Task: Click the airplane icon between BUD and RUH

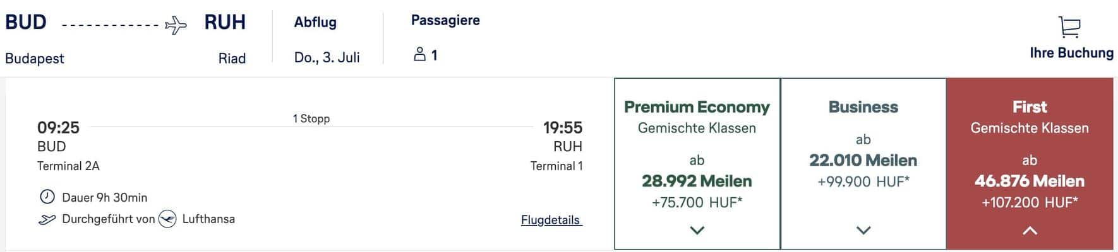Action: tap(176, 25)
